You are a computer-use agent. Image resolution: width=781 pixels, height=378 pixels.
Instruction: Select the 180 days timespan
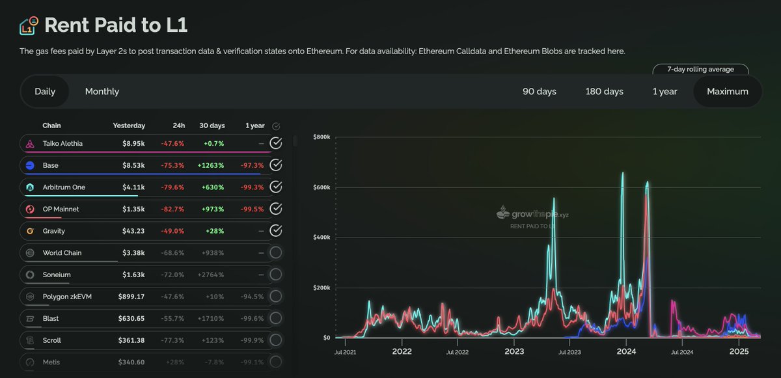tap(605, 92)
